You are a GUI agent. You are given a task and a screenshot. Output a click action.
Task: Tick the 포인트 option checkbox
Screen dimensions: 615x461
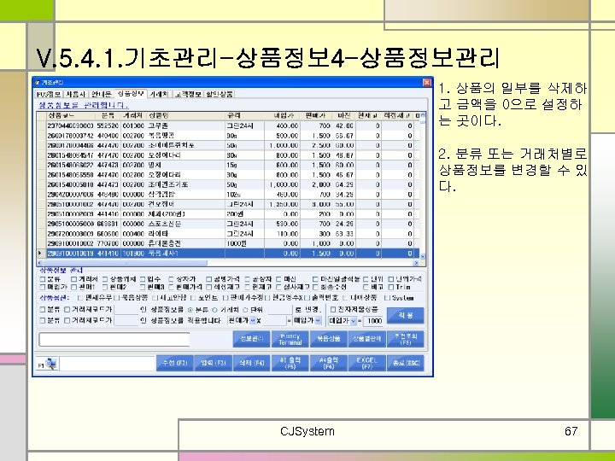(x=193, y=298)
